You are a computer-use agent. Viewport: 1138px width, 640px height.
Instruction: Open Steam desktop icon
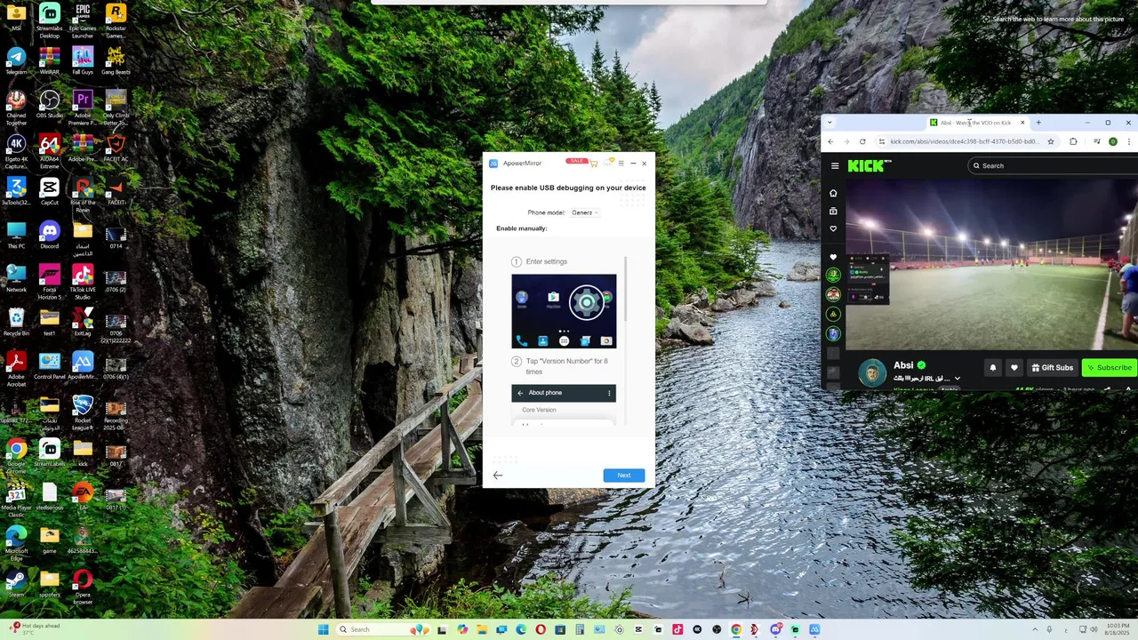coord(16,584)
